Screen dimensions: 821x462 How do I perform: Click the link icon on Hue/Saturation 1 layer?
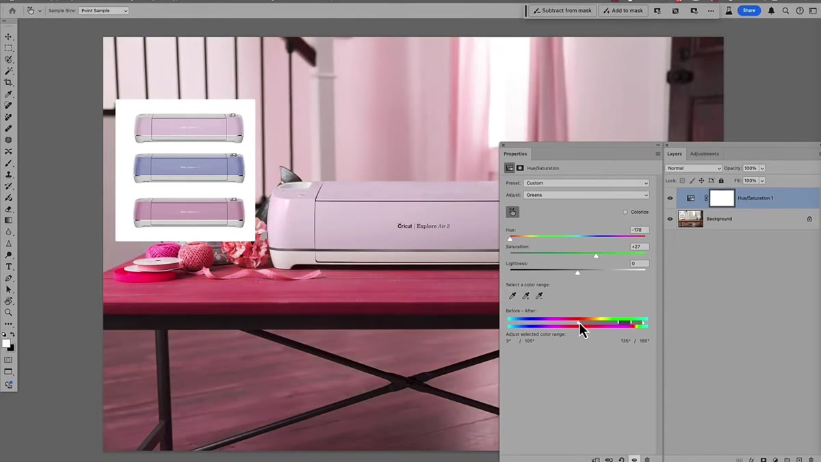705,198
